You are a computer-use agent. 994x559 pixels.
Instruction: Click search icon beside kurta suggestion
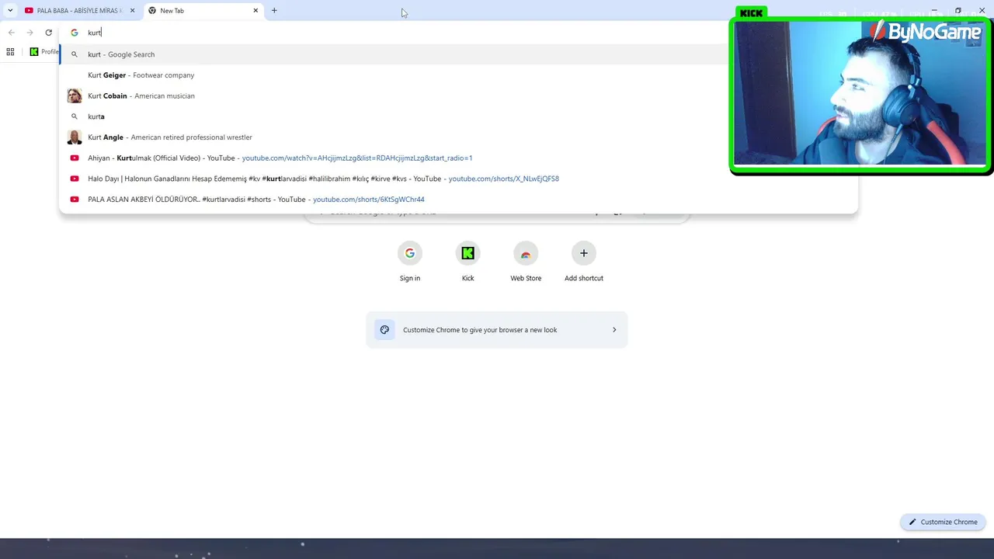tap(75, 116)
